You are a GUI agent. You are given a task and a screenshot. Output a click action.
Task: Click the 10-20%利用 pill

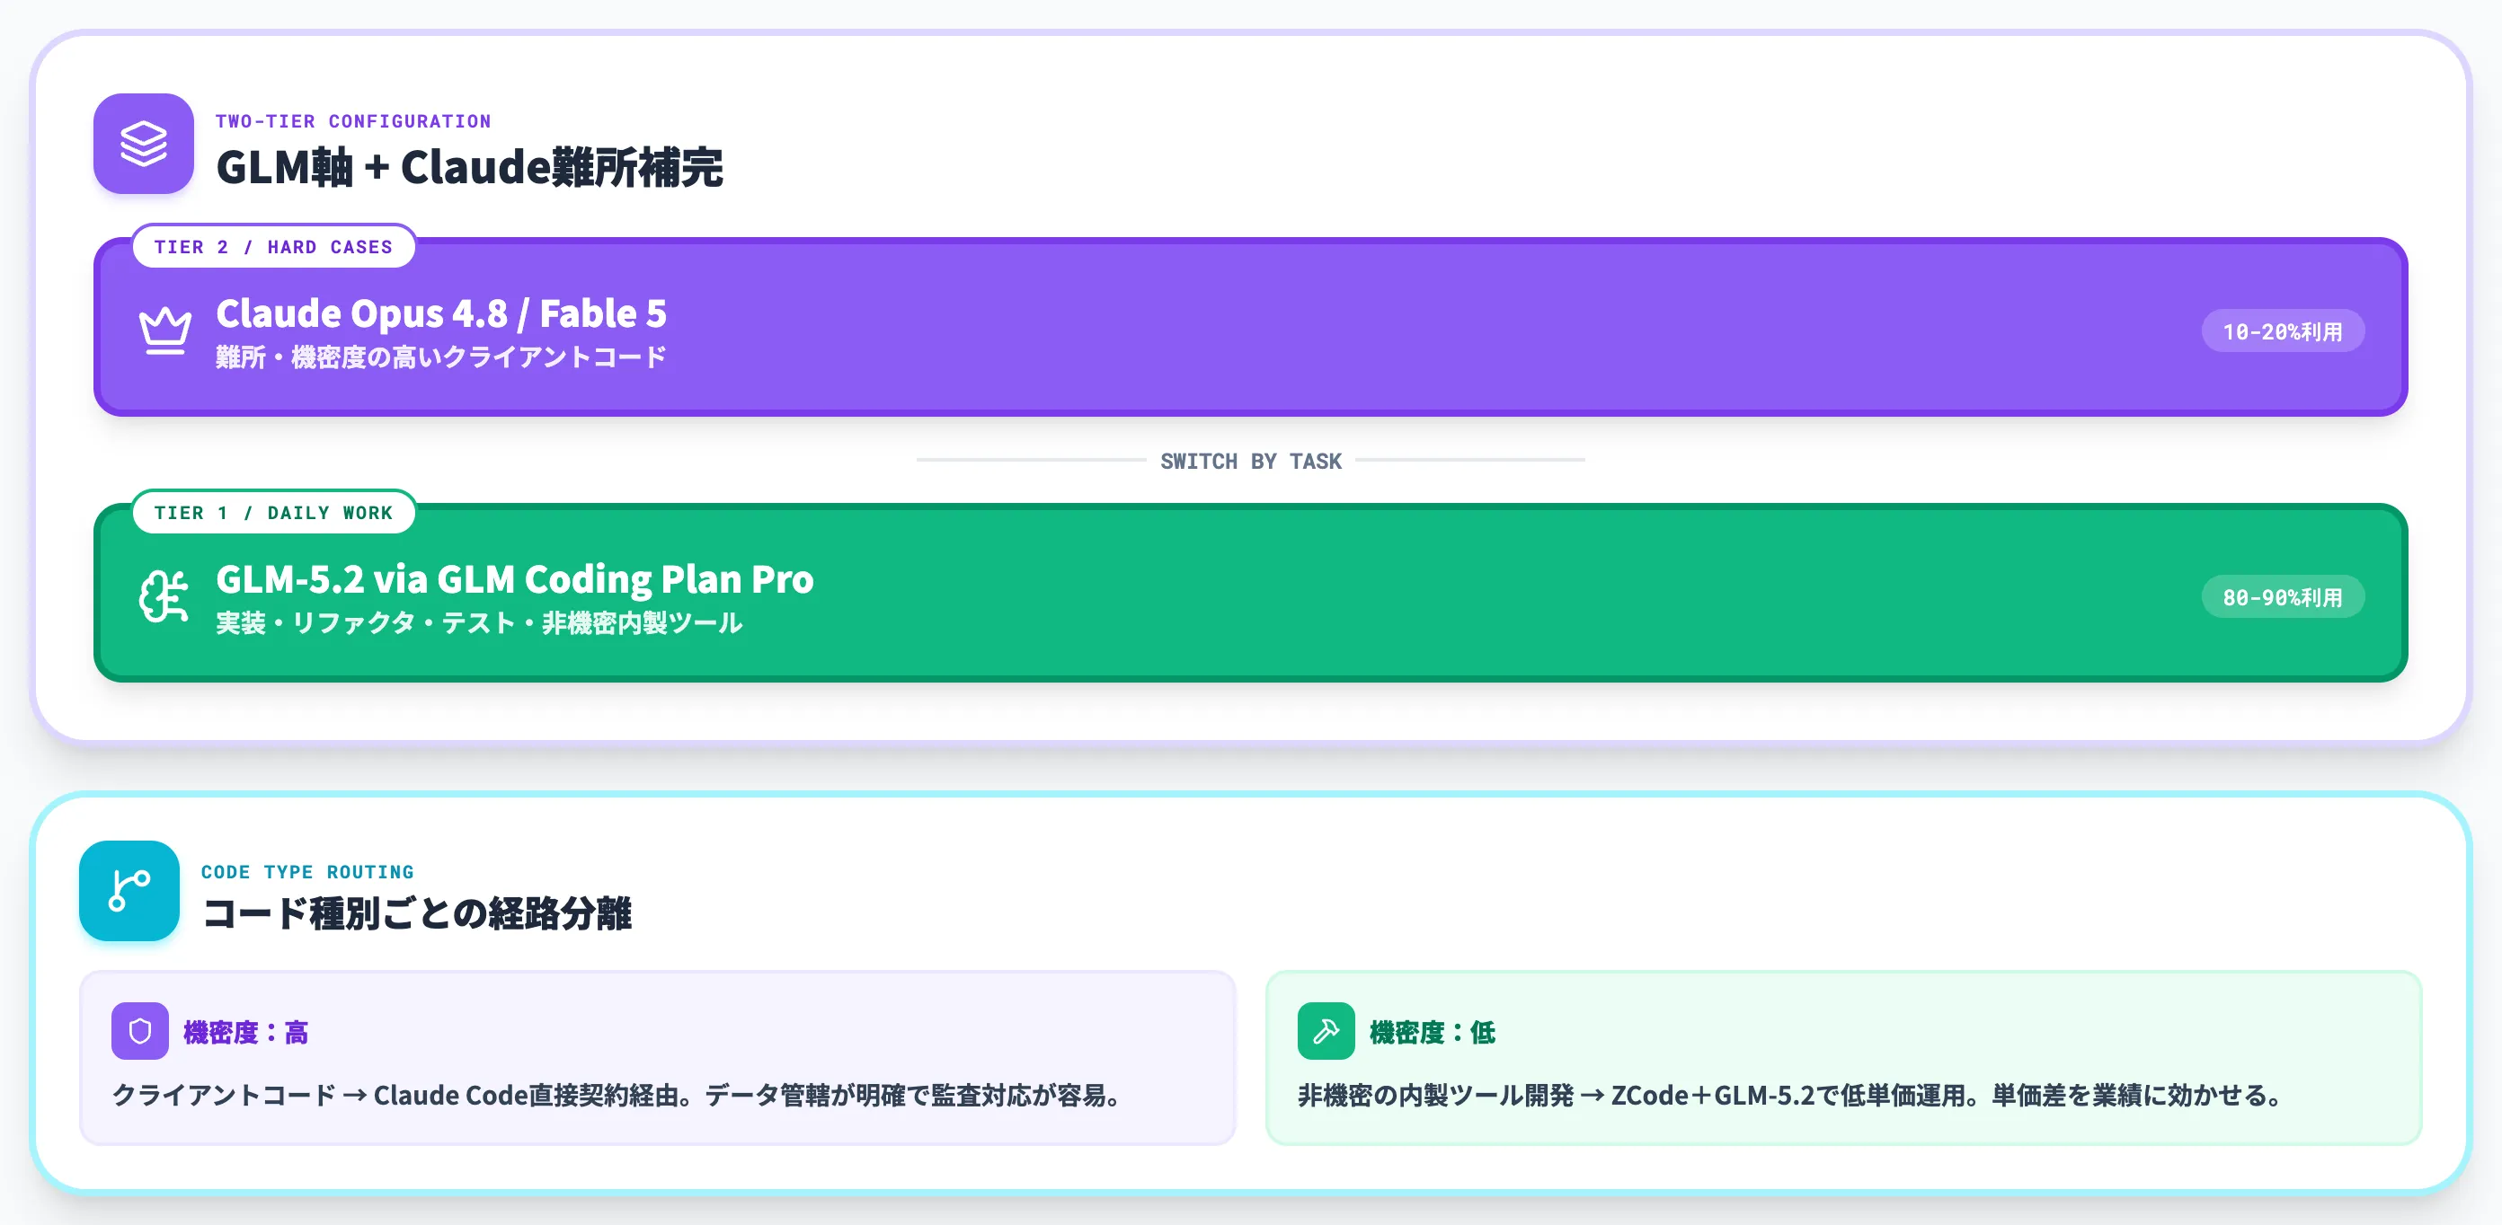2283,331
